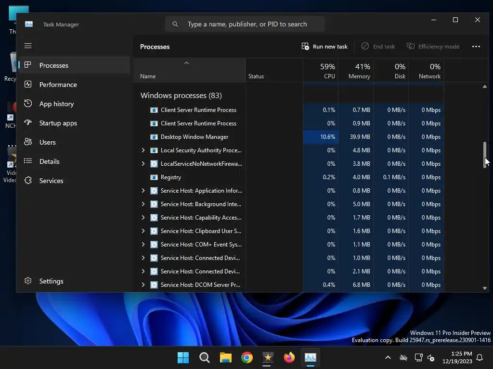Click the Performance sidebar icon
Screen dimensions: 493x369
click(27, 85)
